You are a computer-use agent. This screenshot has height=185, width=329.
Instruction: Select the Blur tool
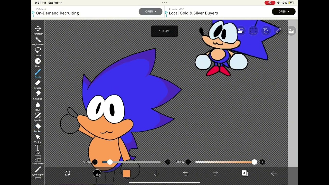tap(38, 106)
